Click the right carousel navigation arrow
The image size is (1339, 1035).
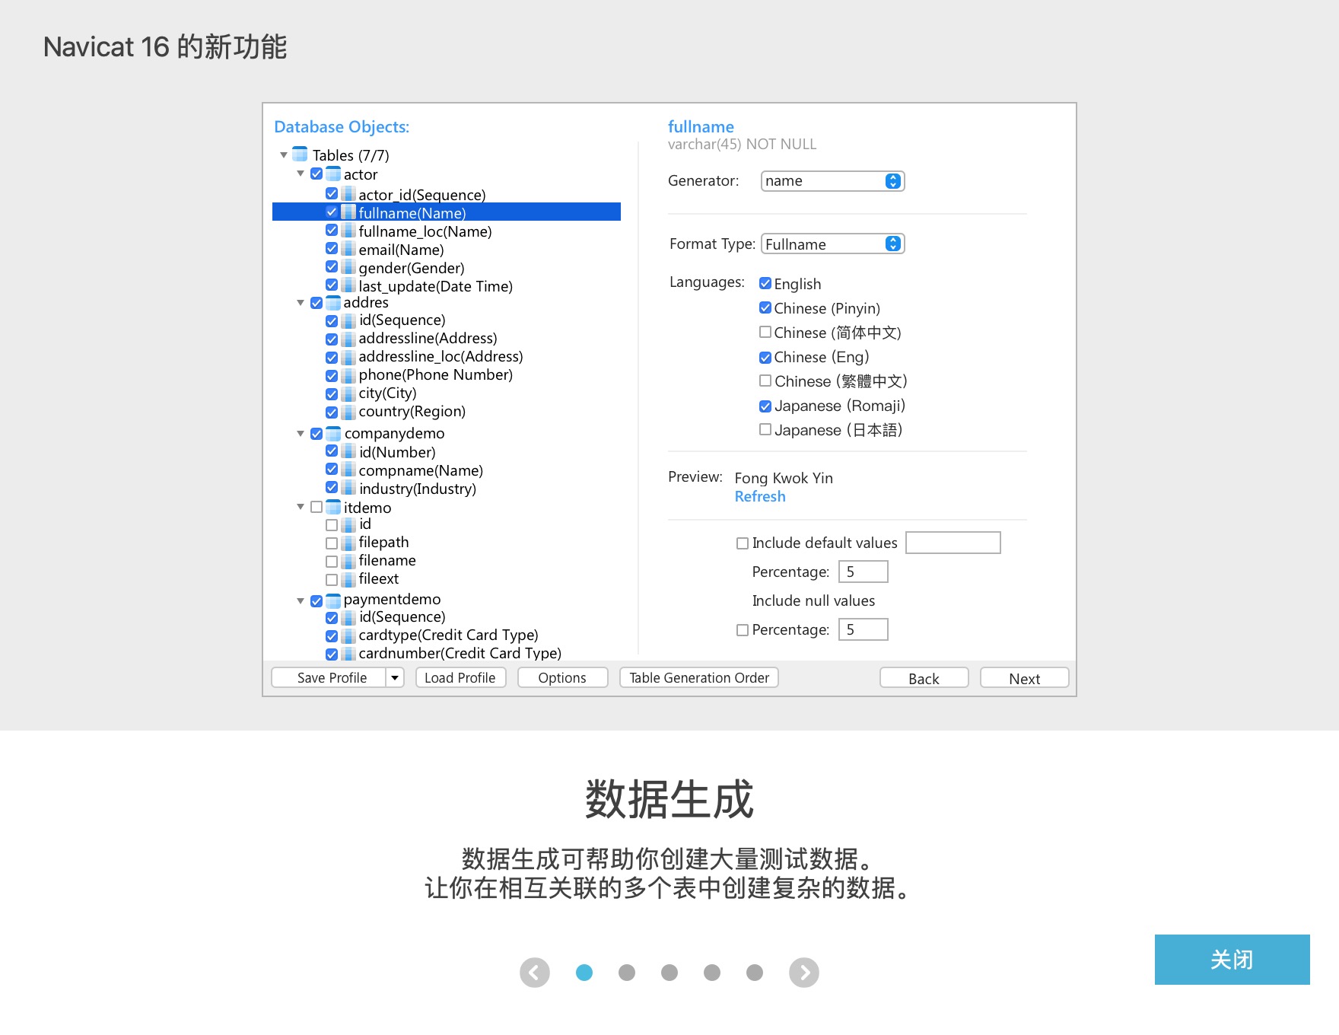(x=804, y=972)
